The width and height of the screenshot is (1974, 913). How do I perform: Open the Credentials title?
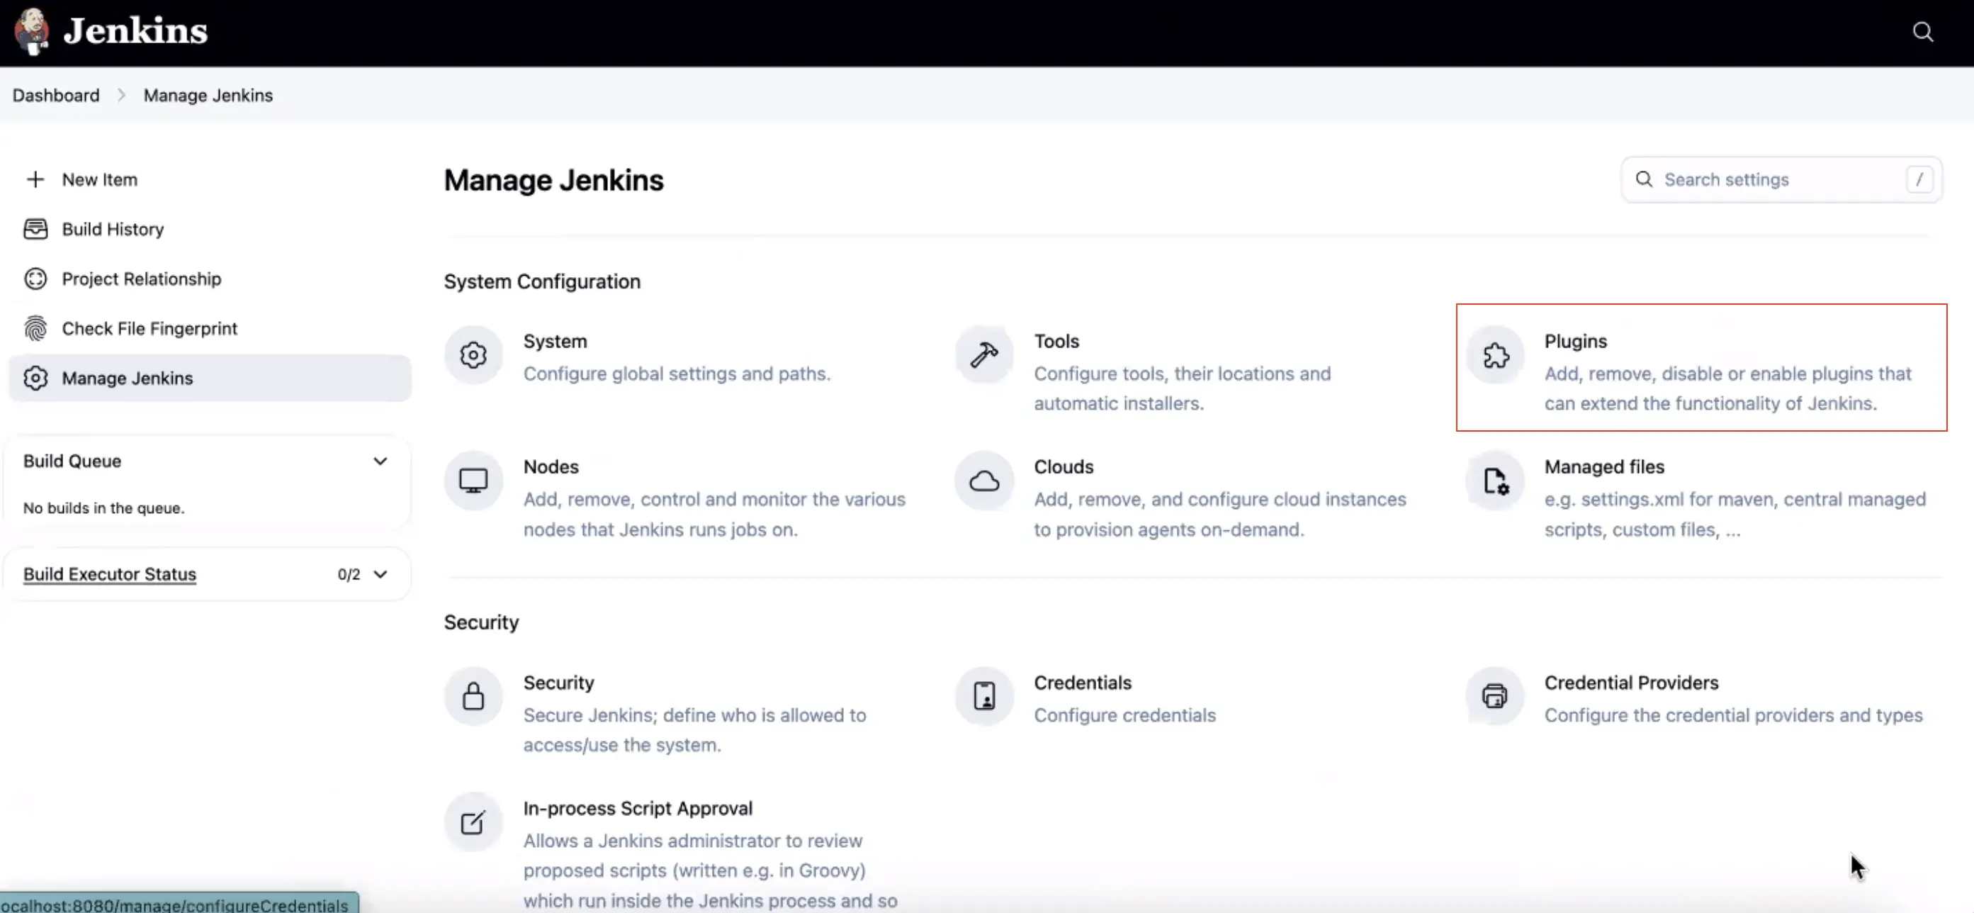click(1082, 682)
